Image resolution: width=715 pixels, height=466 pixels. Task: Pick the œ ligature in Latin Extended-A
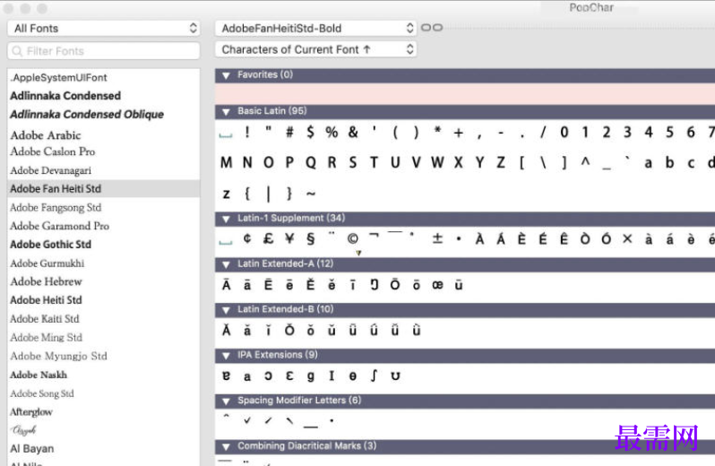437,285
